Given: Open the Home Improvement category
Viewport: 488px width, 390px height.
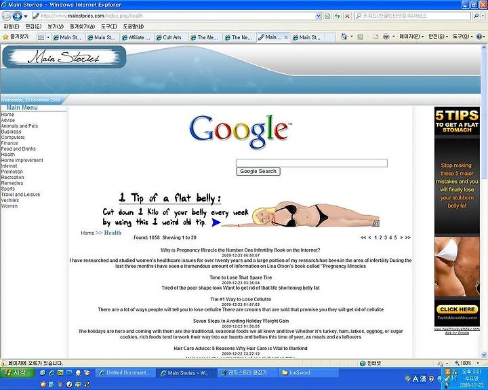Looking at the screenshot, I should pos(22,160).
